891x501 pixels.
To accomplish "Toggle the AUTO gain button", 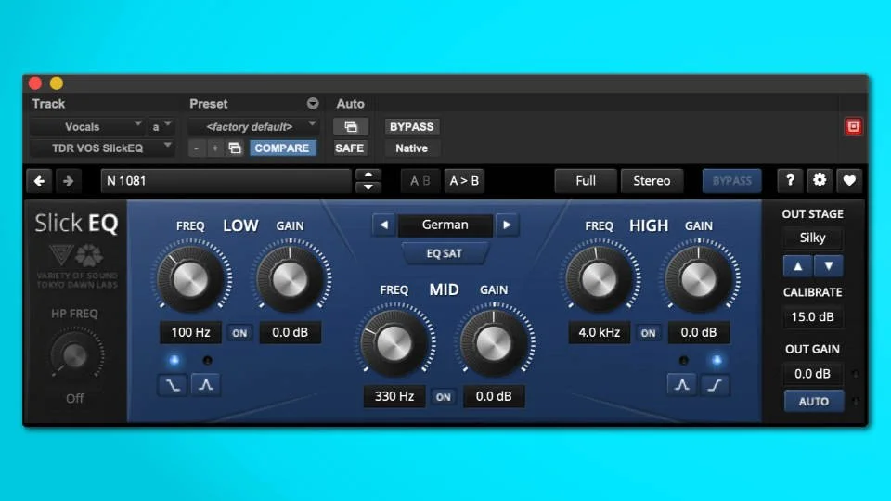I will [x=814, y=402].
